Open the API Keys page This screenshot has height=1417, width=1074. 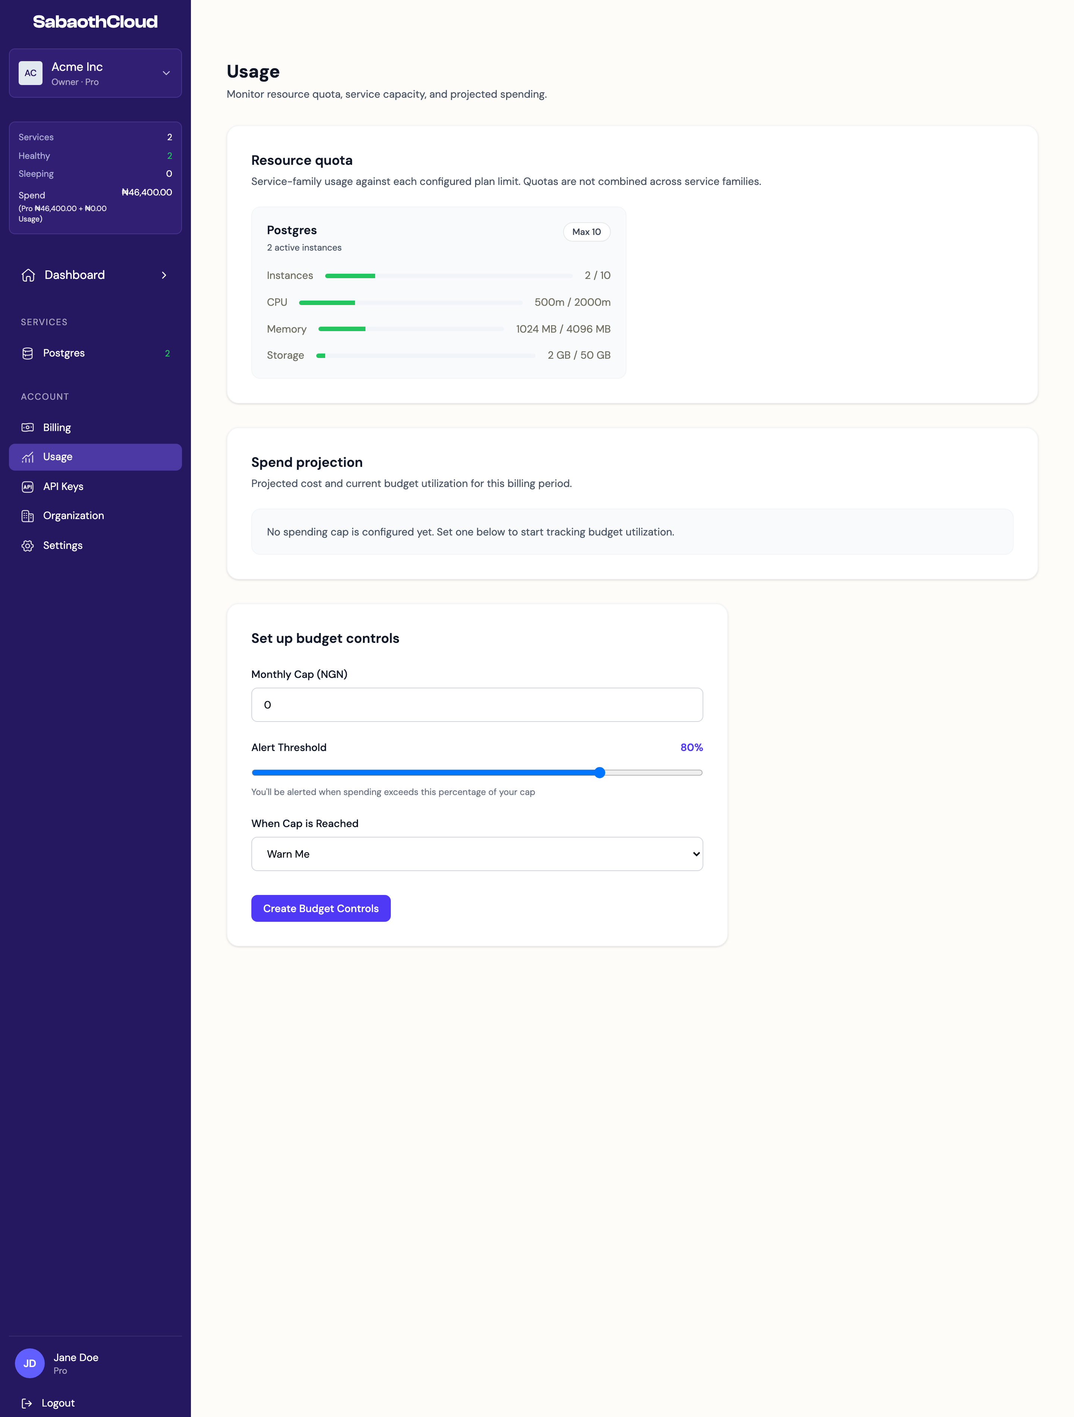pos(95,487)
